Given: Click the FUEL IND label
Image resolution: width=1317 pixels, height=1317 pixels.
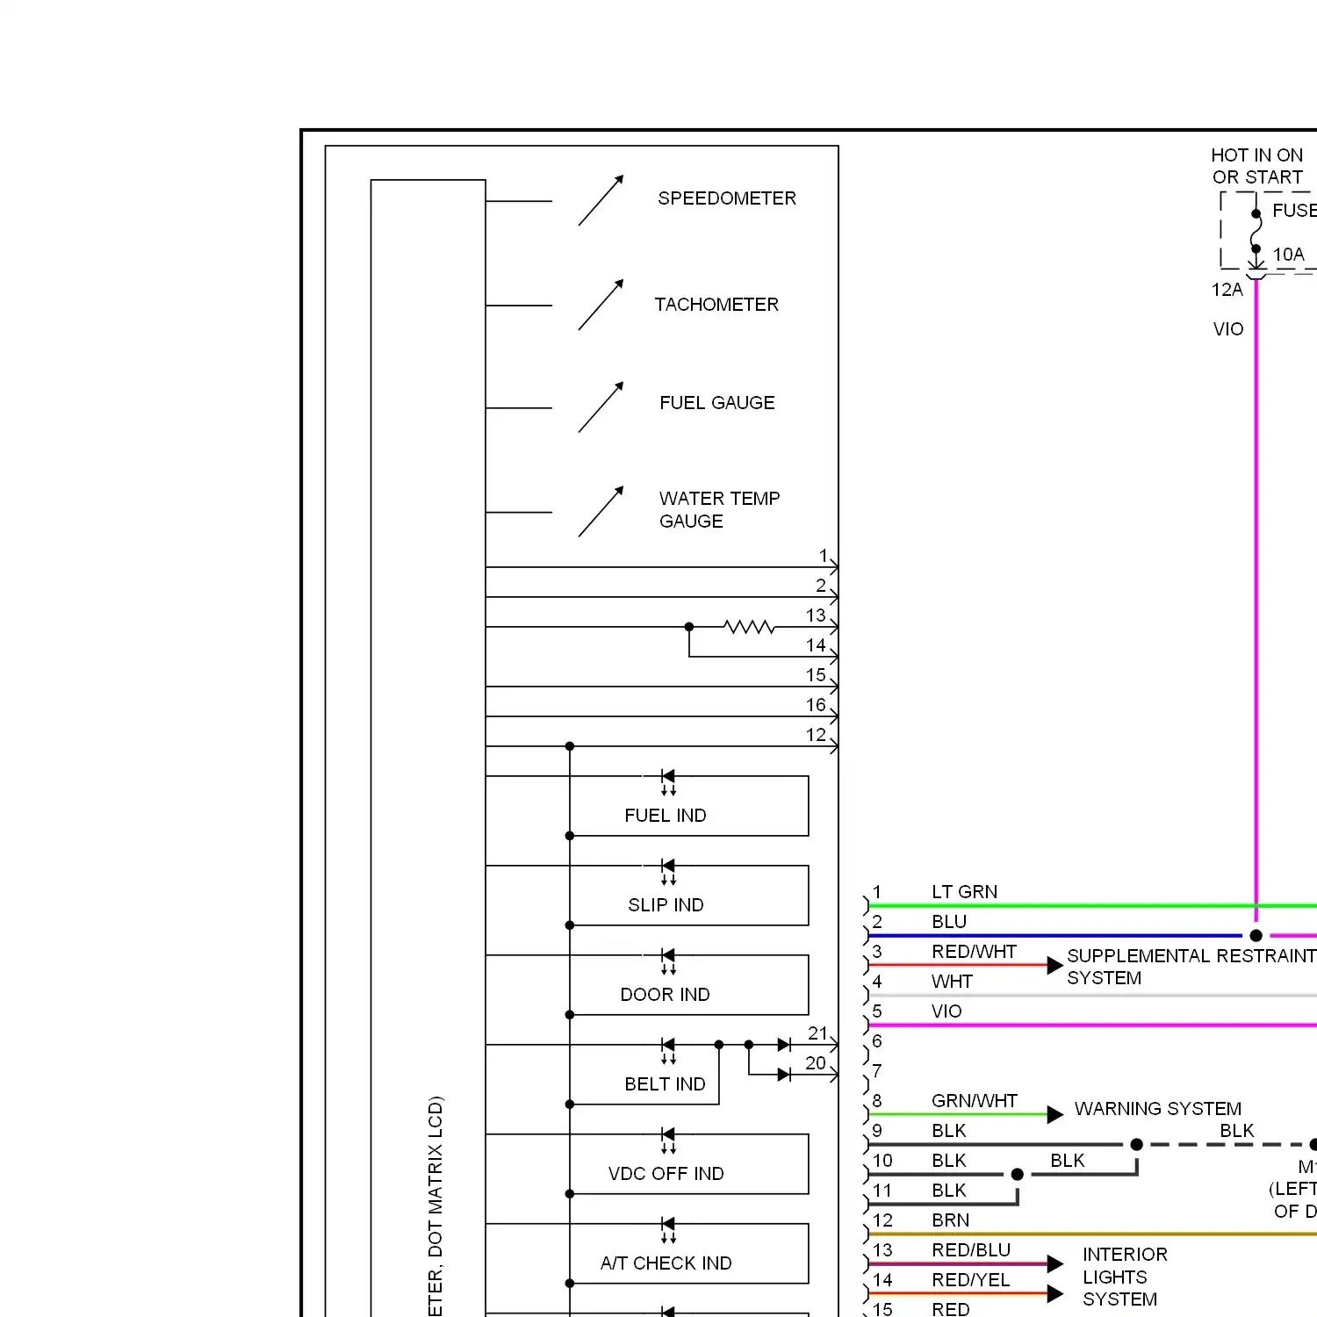Looking at the screenshot, I should coord(666,816).
